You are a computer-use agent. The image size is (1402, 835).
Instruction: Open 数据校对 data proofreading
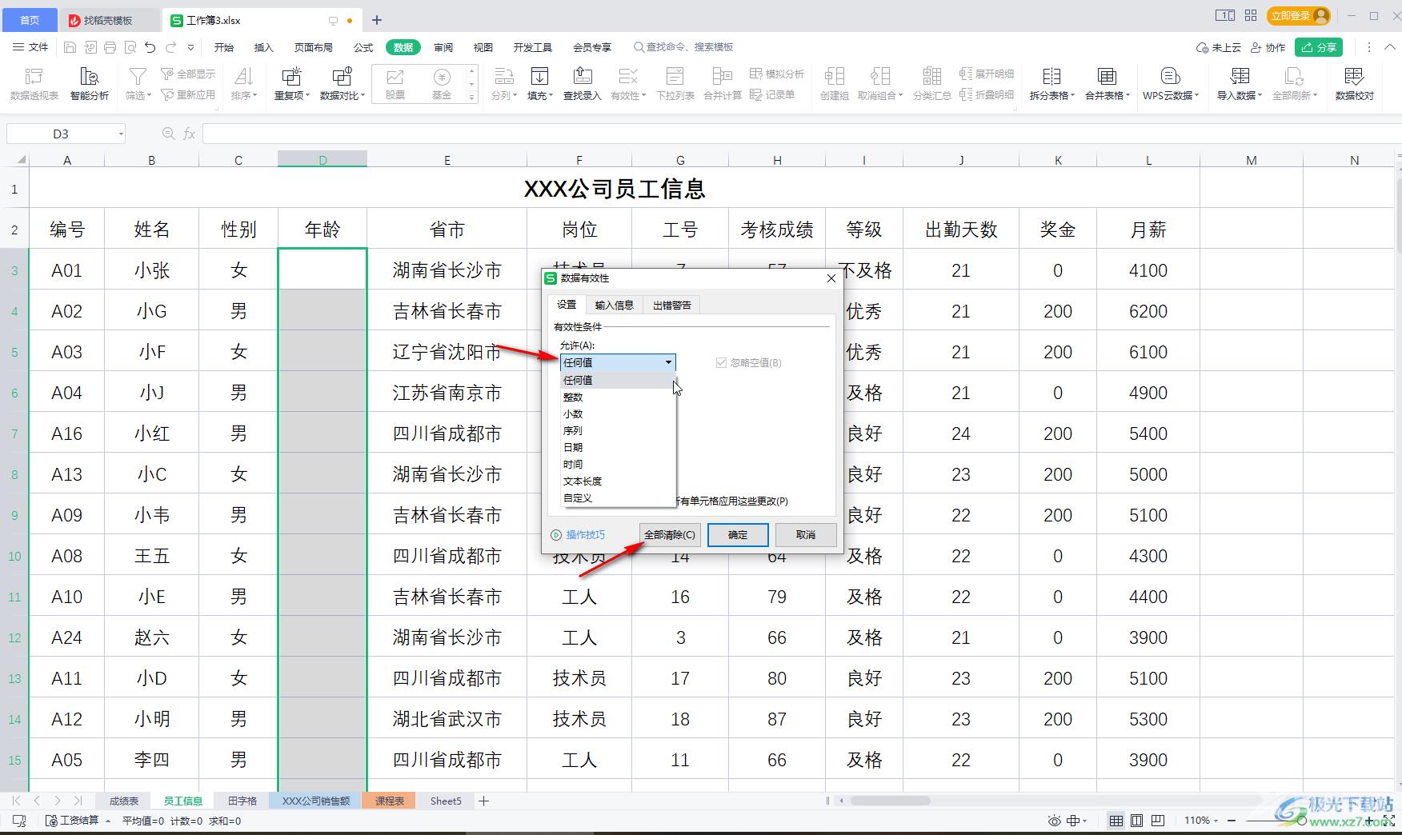[x=1354, y=84]
